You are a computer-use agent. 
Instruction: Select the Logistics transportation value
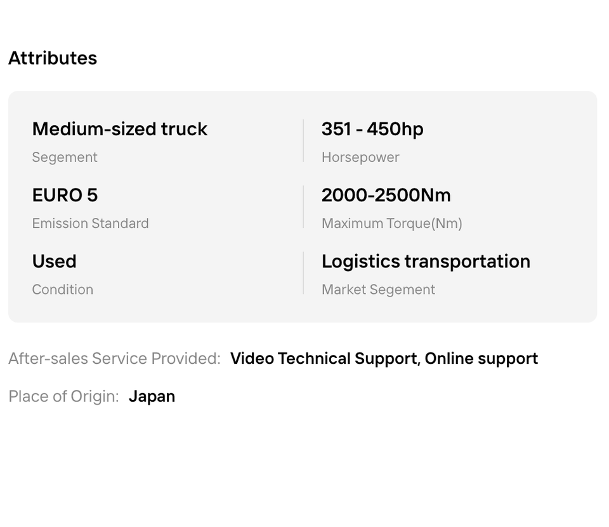point(426,261)
